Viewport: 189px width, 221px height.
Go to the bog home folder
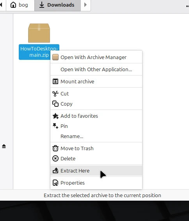[x=20, y=5]
